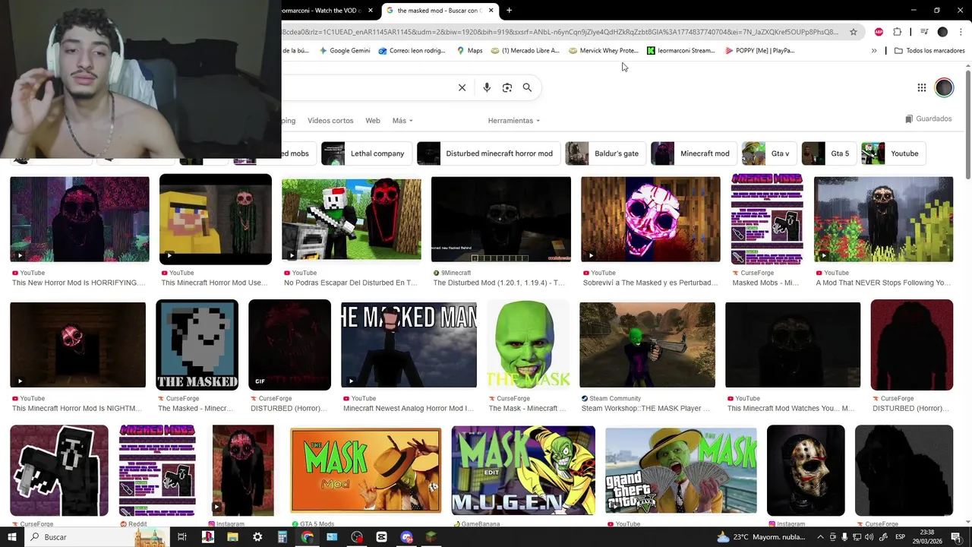Close the 'the masked mod' tab
Viewport: 972px width, 547px height.
click(x=491, y=11)
